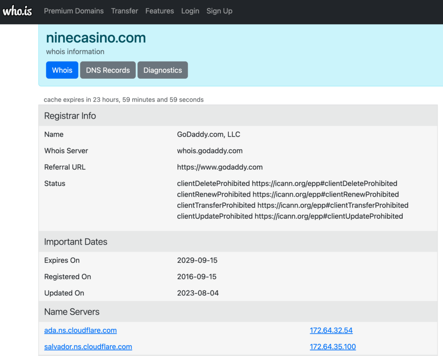Click the ninecasino.com domain heading

[x=96, y=38]
